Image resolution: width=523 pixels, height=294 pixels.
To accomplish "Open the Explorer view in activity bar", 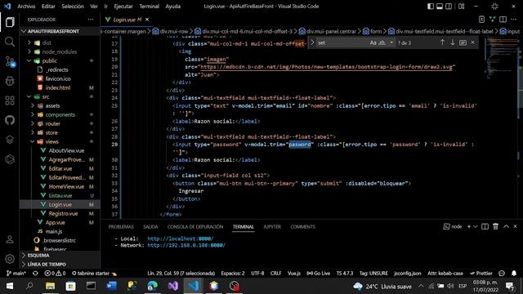I will click(10, 22).
